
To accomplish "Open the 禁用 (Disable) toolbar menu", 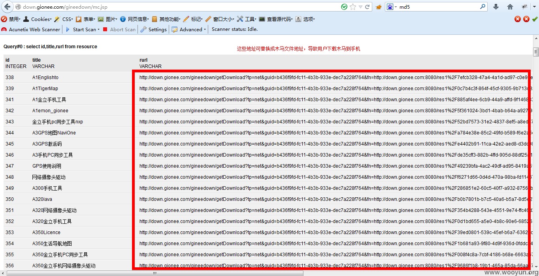I will pos(11,19).
